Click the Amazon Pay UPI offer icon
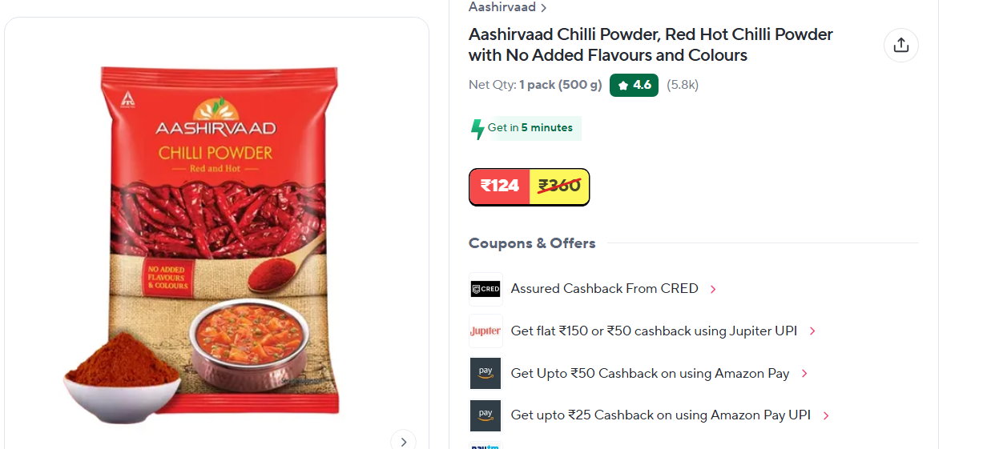This screenshot has width=983, height=449. [x=485, y=415]
